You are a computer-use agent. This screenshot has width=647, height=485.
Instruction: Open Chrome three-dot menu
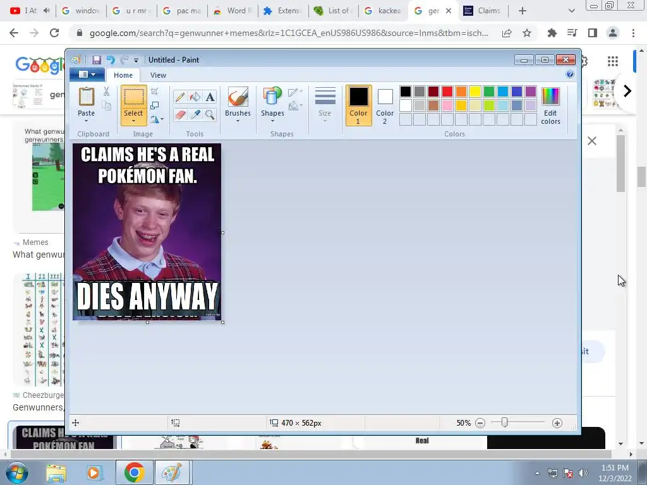click(633, 33)
